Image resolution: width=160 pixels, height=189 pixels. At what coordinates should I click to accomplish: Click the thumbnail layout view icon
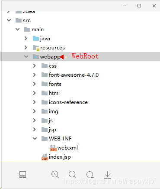pos(22,175)
